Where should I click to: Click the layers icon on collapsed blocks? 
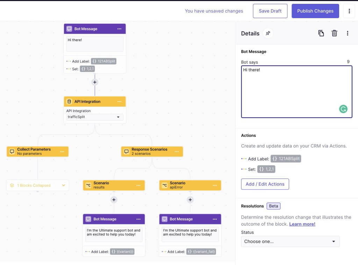point(12,185)
